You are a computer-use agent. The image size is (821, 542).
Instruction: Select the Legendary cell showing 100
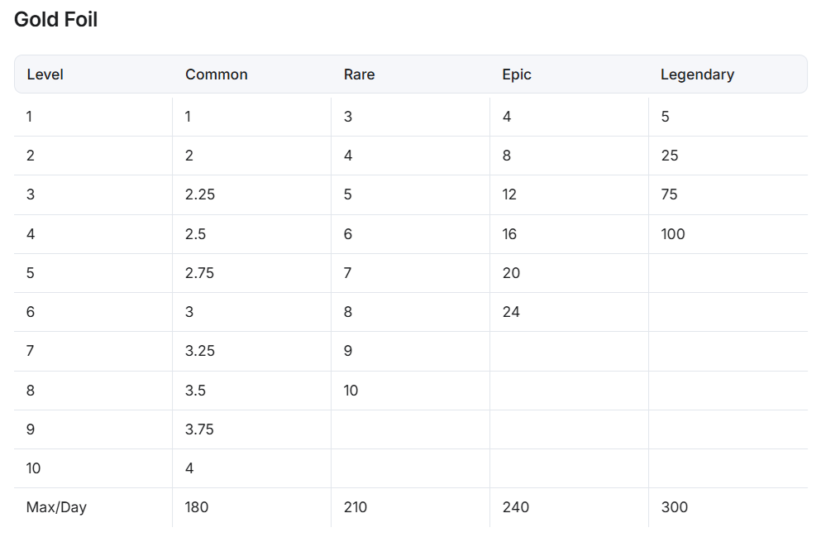[x=673, y=234]
